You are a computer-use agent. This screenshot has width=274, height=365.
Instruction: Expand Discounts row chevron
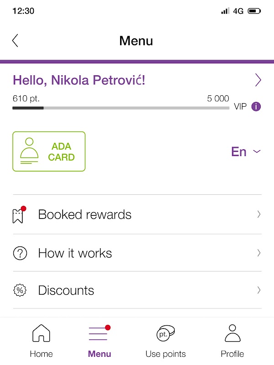258,290
